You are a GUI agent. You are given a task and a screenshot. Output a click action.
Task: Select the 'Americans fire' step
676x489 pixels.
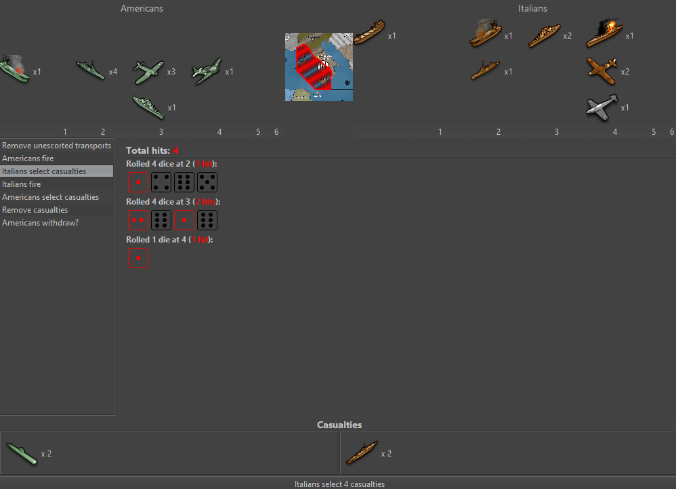coord(57,158)
